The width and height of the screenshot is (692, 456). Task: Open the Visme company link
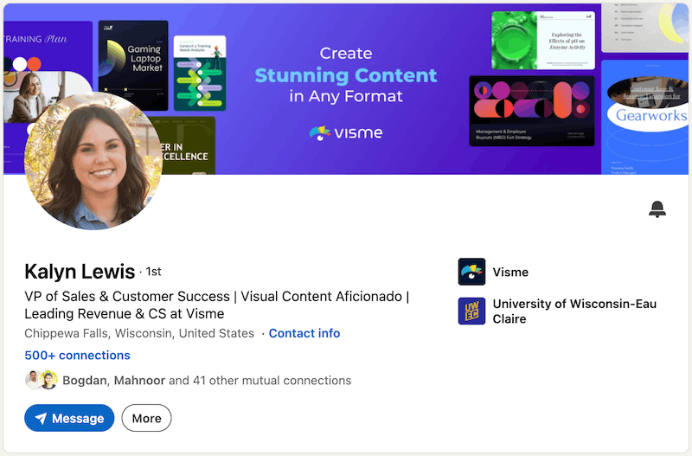tap(510, 272)
